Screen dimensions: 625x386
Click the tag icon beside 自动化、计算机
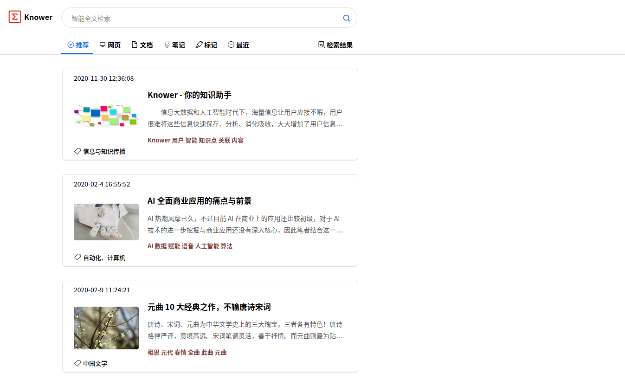[x=77, y=257]
